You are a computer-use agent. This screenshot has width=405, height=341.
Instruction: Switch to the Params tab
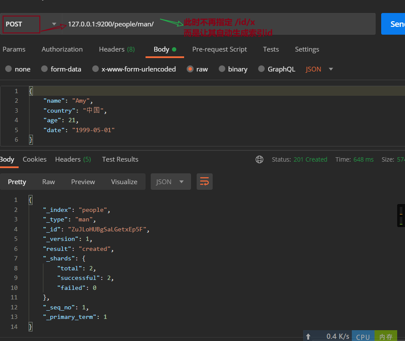click(14, 49)
